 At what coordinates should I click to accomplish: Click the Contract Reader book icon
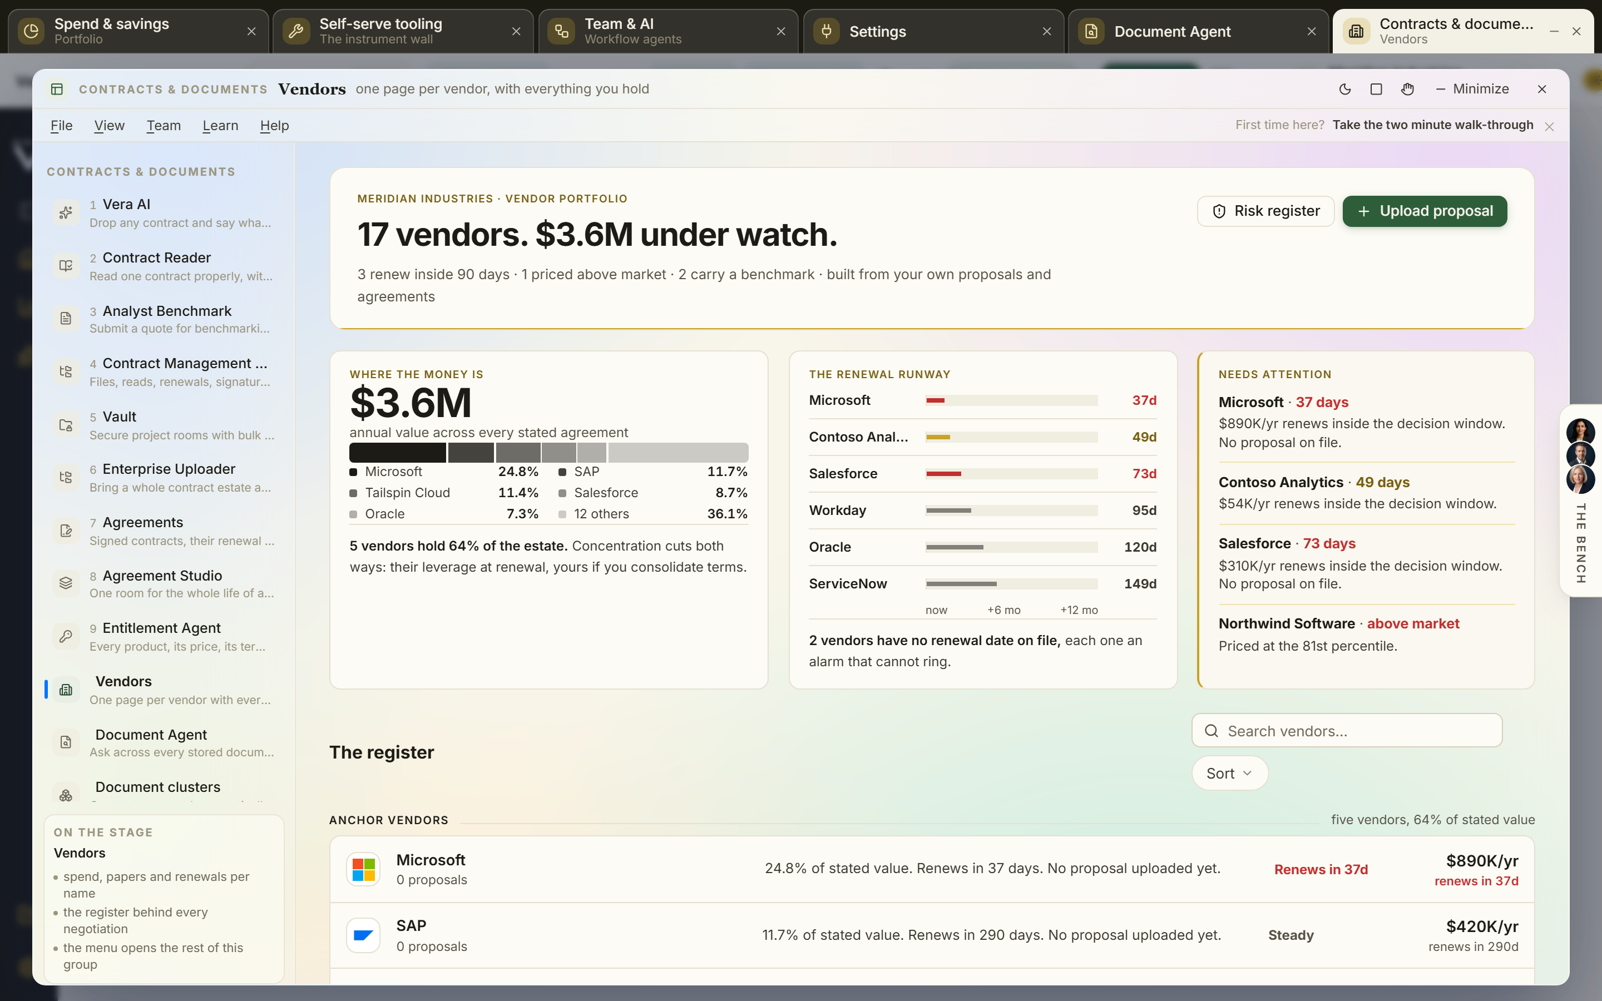click(x=66, y=265)
